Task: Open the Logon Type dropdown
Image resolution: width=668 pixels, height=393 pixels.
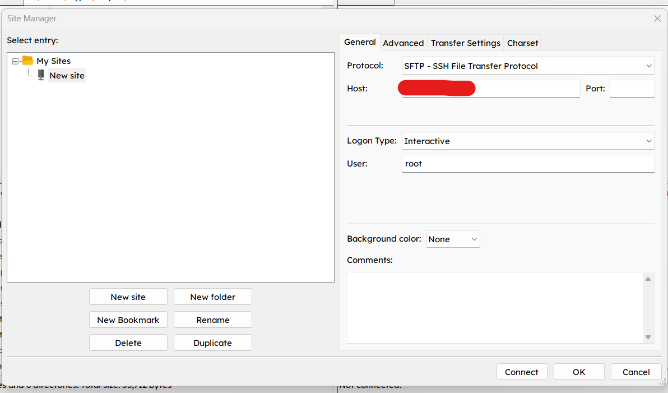Action: [x=528, y=141]
